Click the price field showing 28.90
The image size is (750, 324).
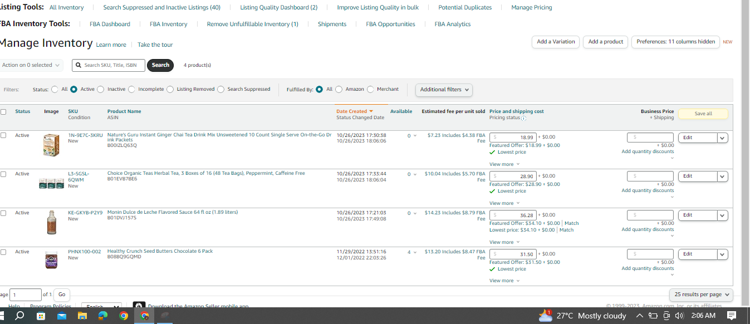click(513, 176)
